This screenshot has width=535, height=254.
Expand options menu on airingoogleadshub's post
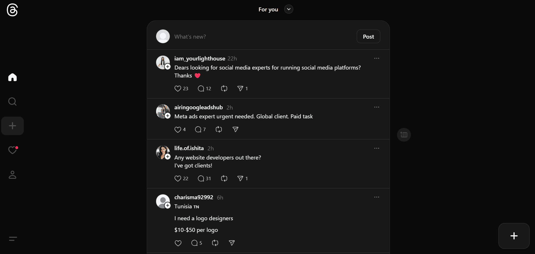click(376, 107)
